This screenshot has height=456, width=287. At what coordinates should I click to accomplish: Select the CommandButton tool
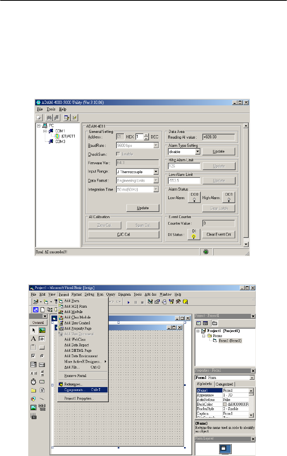click(42, 347)
